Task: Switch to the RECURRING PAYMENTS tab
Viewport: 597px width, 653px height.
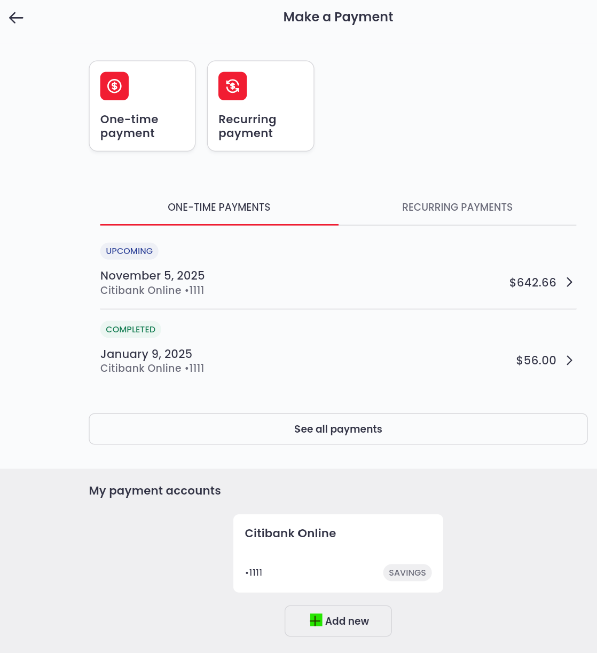Action: pyautogui.click(x=457, y=207)
